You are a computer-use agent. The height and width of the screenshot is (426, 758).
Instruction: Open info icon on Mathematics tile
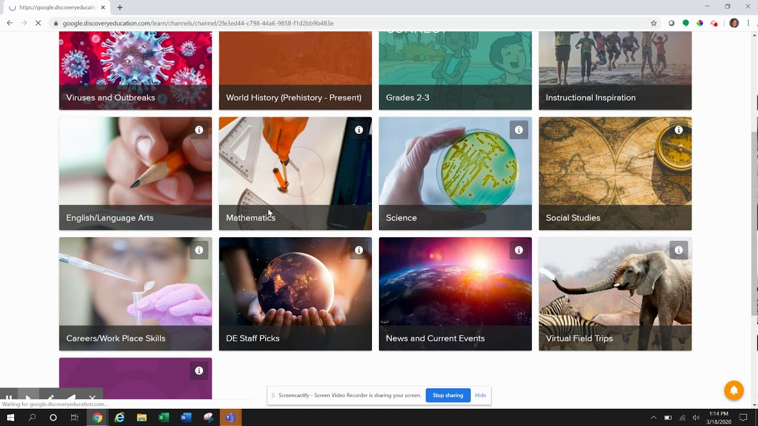pos(359,130)
